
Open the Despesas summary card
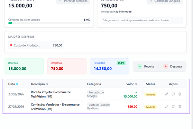click(x=67, y=66)
